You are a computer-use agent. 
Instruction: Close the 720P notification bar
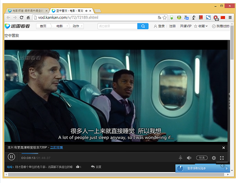click(224, 148)
